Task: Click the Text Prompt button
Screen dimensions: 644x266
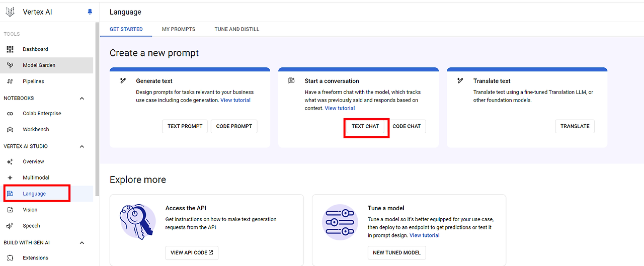Action: click(185, 126)
